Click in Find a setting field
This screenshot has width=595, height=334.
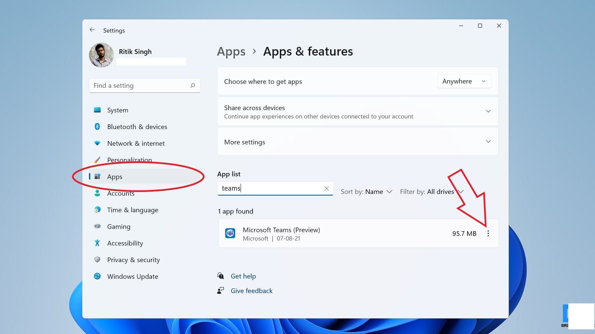pyautogui.click(x=145, y=85)
